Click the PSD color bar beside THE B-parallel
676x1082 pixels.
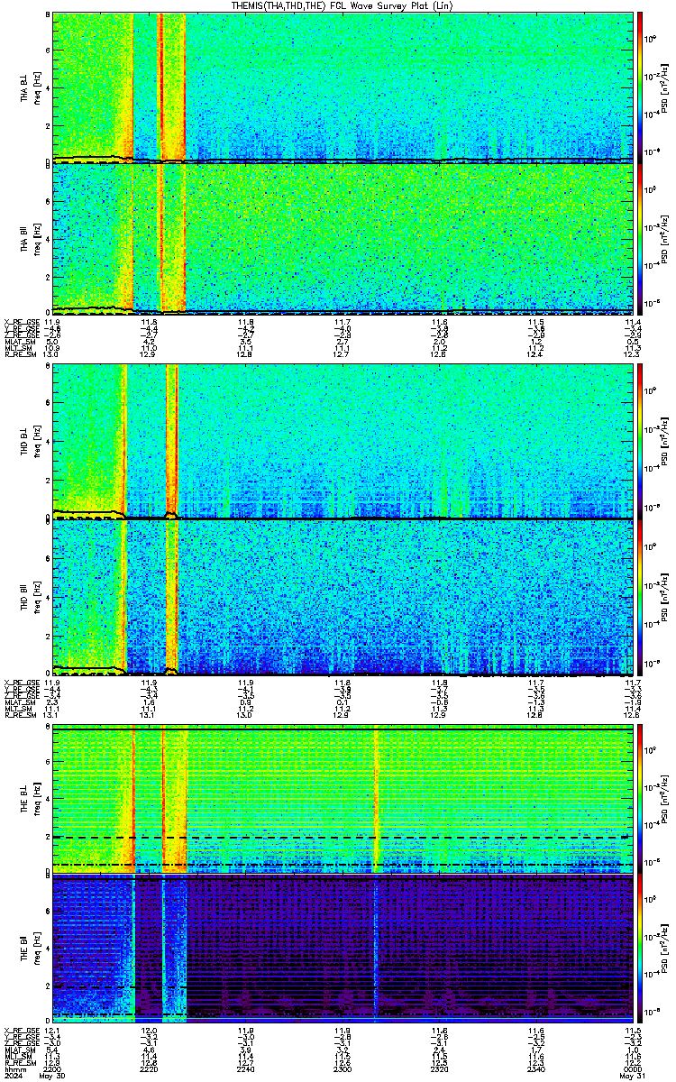pyautogui.click(x=640, y=947)
